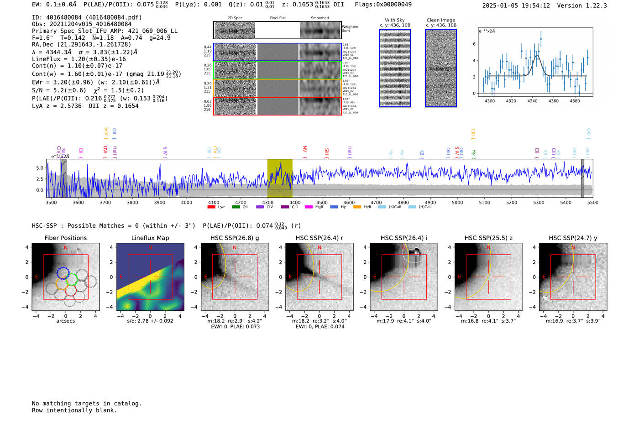The image size is (639, 435).
Task: Click the blue dashed fiber circle in Fiber Positions
Action: pyautogui.click(x=63, y=273)
